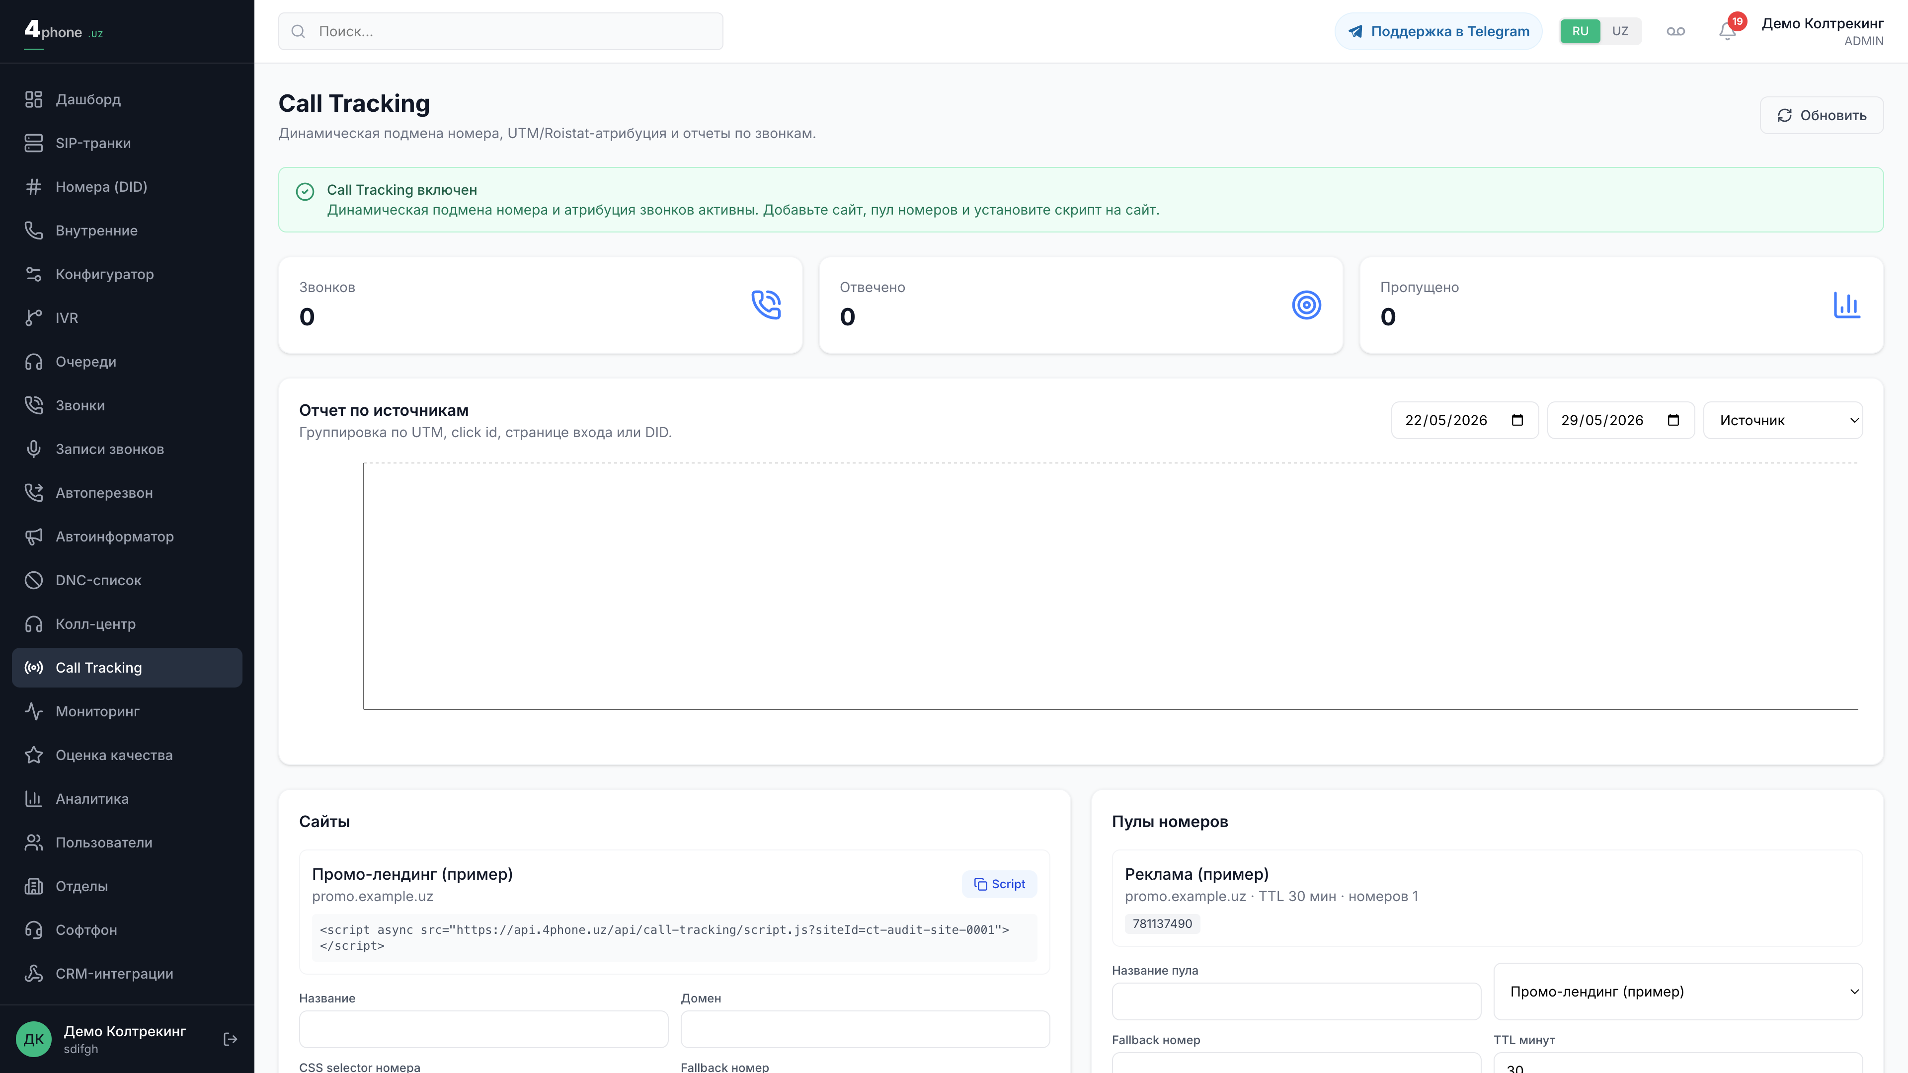Click the star icon for Оценка качества

tap(33, 755)
